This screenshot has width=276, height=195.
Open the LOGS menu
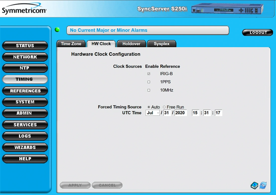(x=25, y=136)
